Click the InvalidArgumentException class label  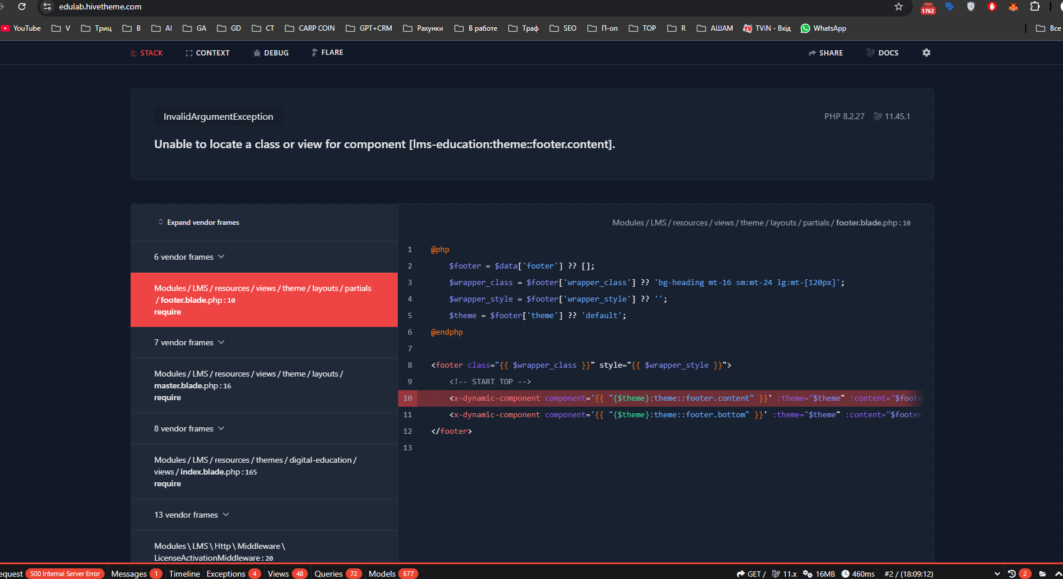point(218,117)
